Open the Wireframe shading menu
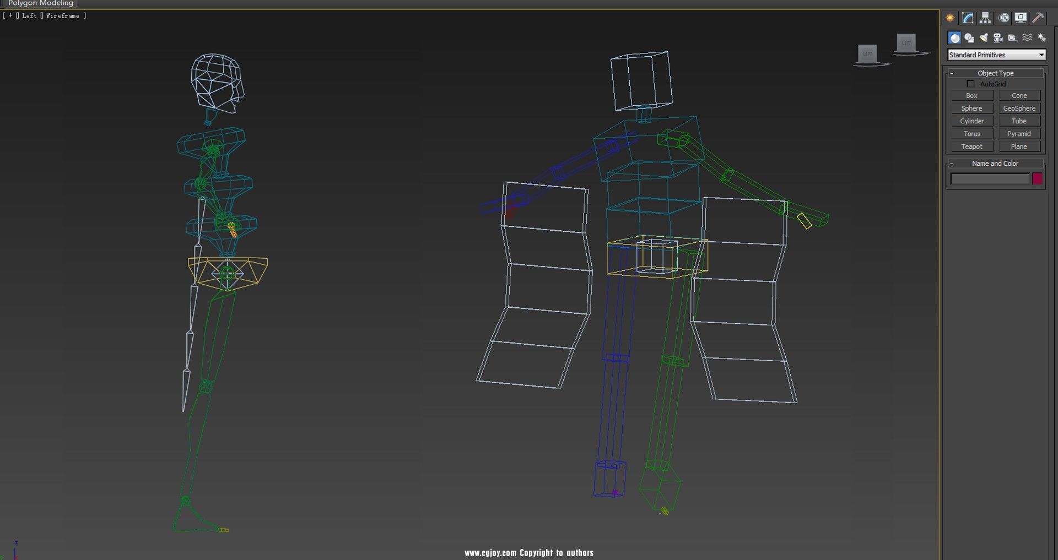The image size is (1058, 560). click(63, 16)
